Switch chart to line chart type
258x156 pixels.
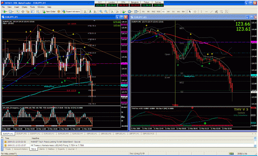95,12
